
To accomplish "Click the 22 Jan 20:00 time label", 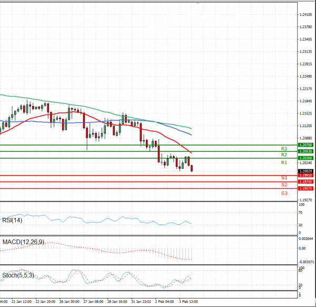I will point(45,302).
